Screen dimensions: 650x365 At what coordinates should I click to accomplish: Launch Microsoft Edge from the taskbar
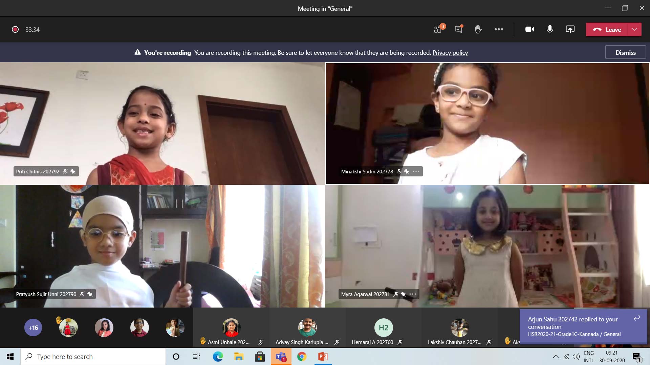[x=218, y=357]
